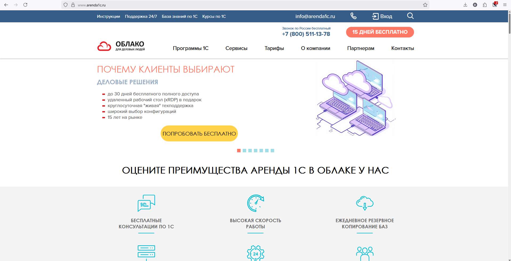Click the login door icon next to Вход

(375, 16)
